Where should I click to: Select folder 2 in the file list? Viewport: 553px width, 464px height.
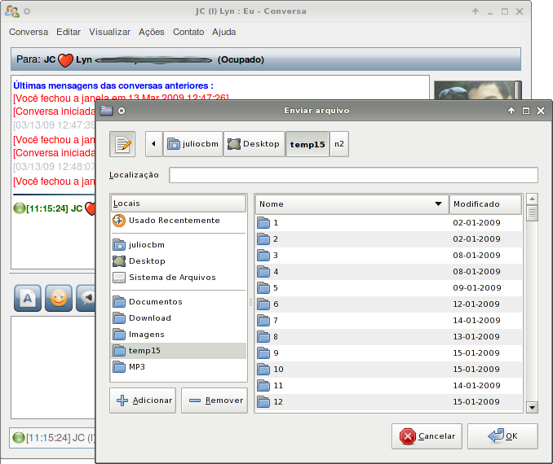[389, 239]
